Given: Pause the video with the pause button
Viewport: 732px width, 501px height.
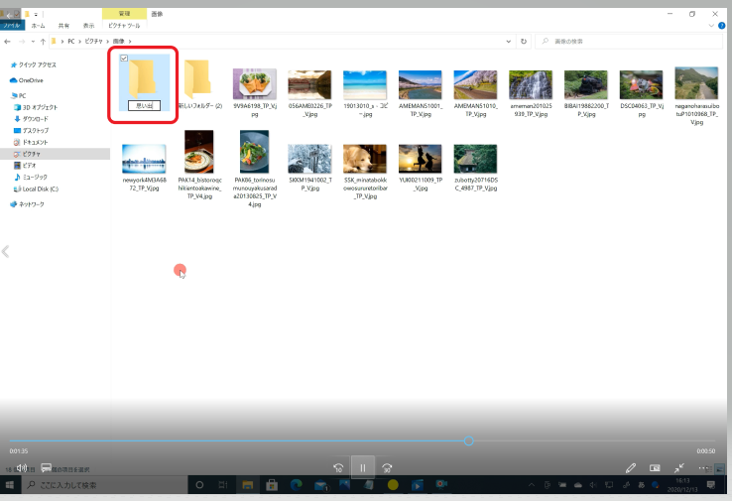Looking at the screenshot, I should coord(363,467).
